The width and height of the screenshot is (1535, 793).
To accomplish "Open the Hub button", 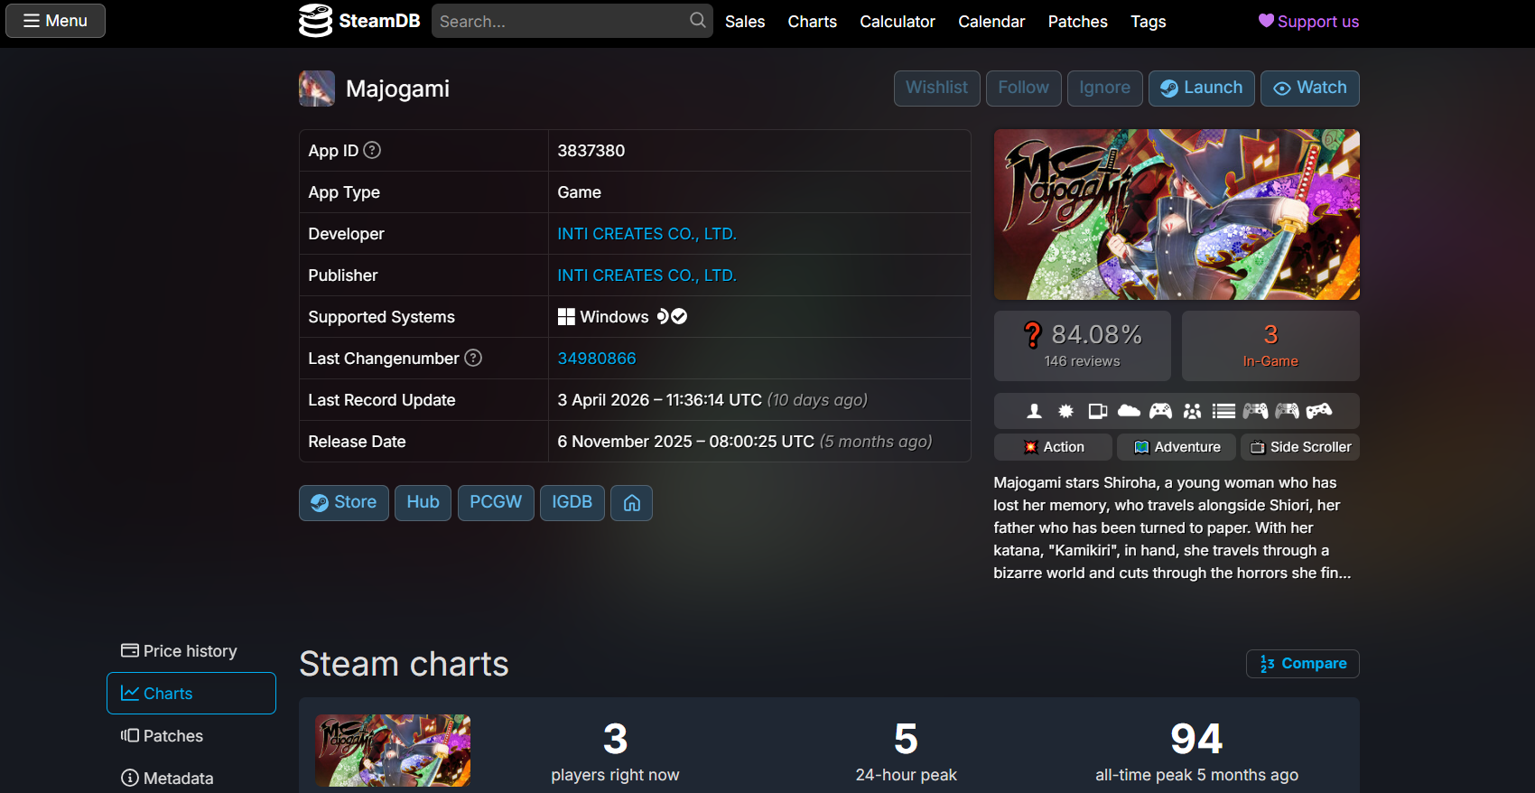I will pyautogui.click(x=423, y=503).
